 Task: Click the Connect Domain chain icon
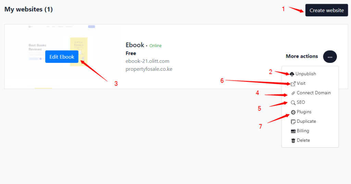click(x=293, y=93)
